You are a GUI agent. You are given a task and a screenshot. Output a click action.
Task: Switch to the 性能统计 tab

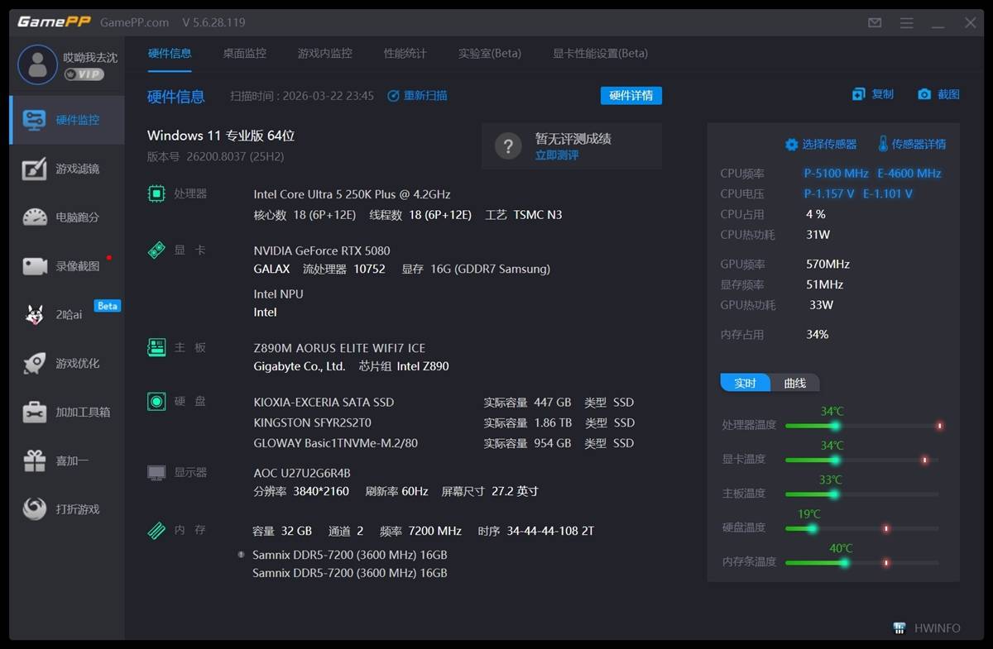point(405,54)
